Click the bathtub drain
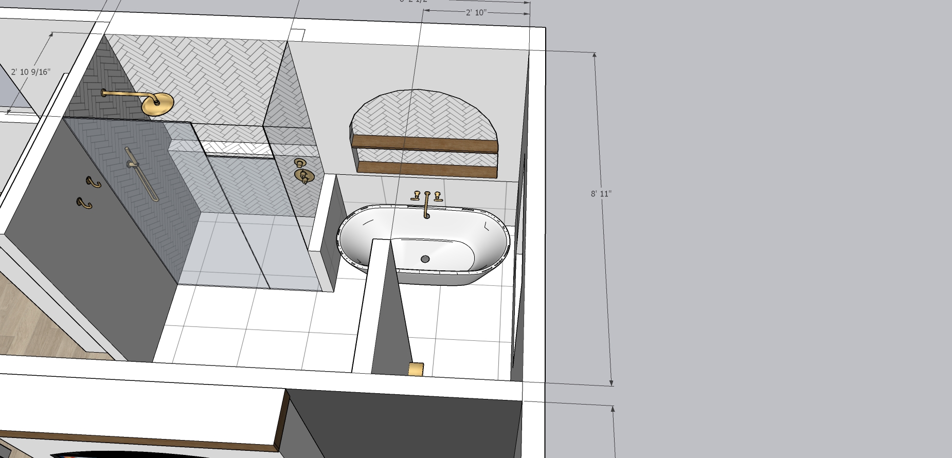This screenshot has height=458, width=952. [425, 259]
